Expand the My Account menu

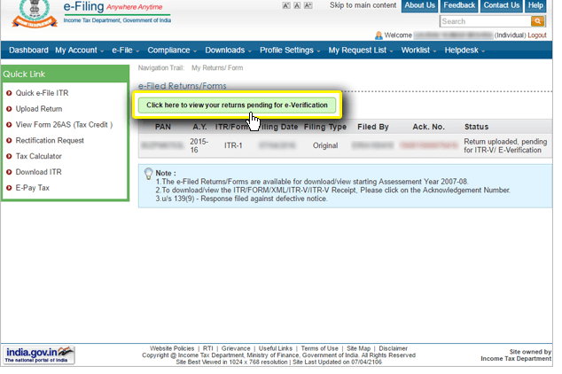pos(78,51)
